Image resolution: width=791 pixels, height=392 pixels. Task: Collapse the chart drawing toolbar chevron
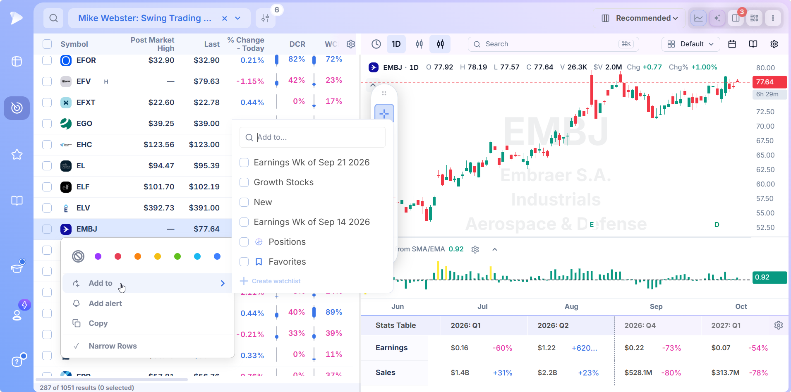(373, 85)
